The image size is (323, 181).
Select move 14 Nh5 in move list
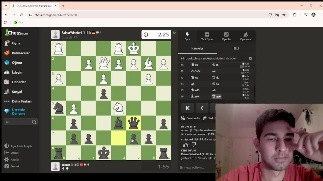point(216,84)
